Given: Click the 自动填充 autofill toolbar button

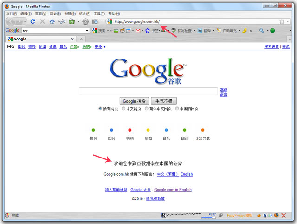Looking at the screenshot, I should pyautogui.click(x=227, y=31).
